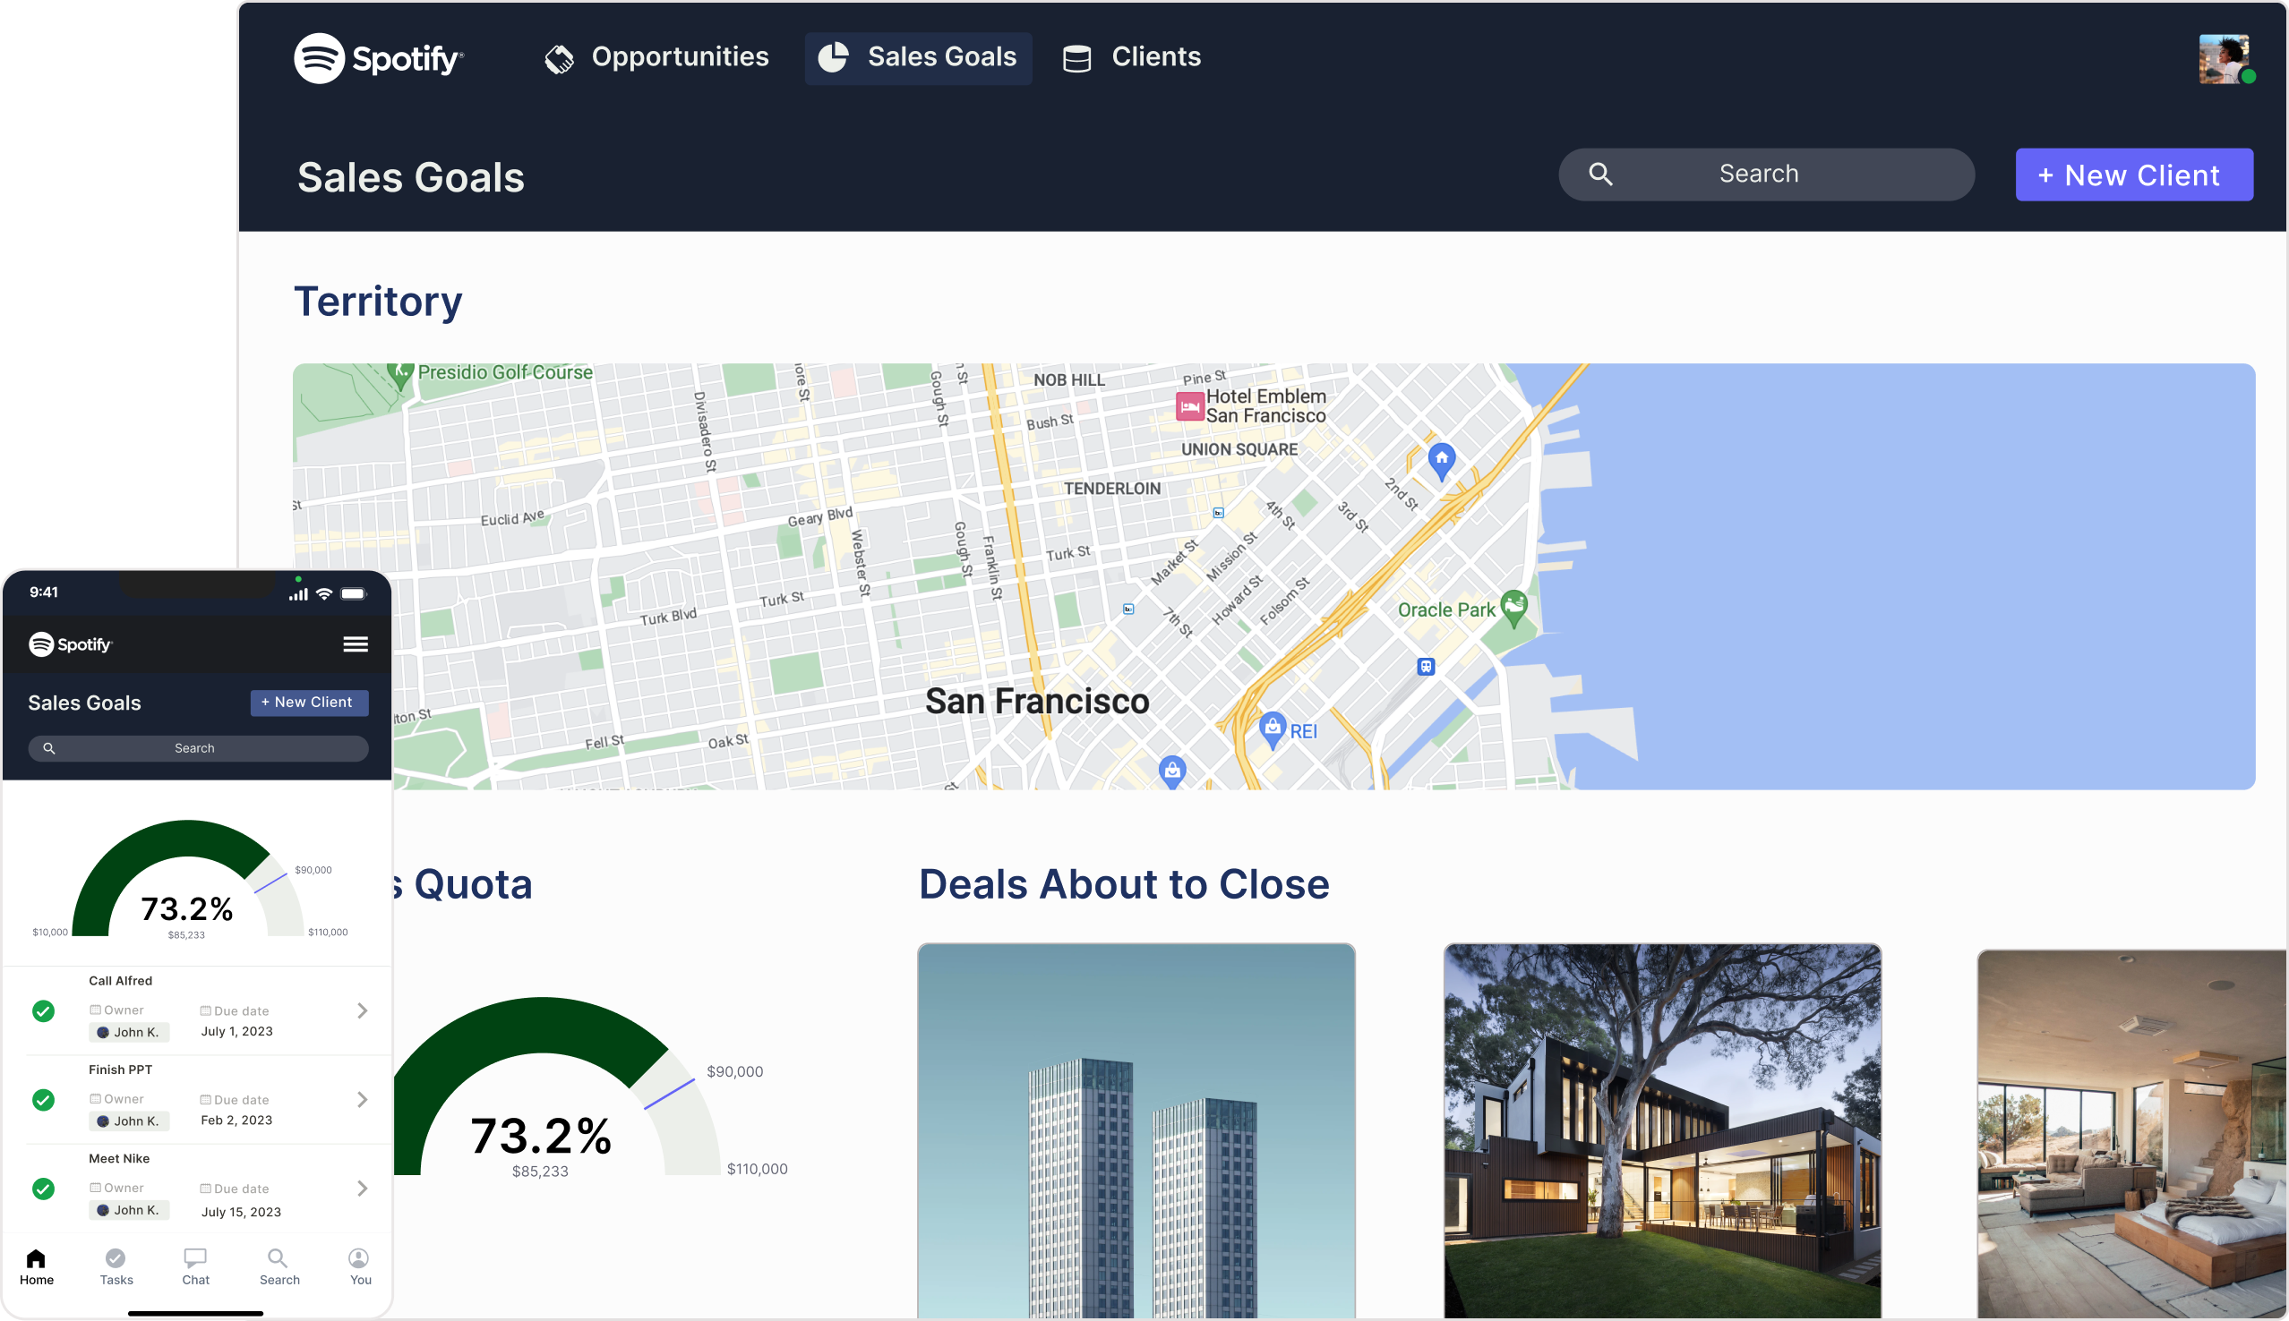Viewport: 2289px width, 1321px height.
Task: Click the TENDERLOIN map label
Action: [1112, 488]
